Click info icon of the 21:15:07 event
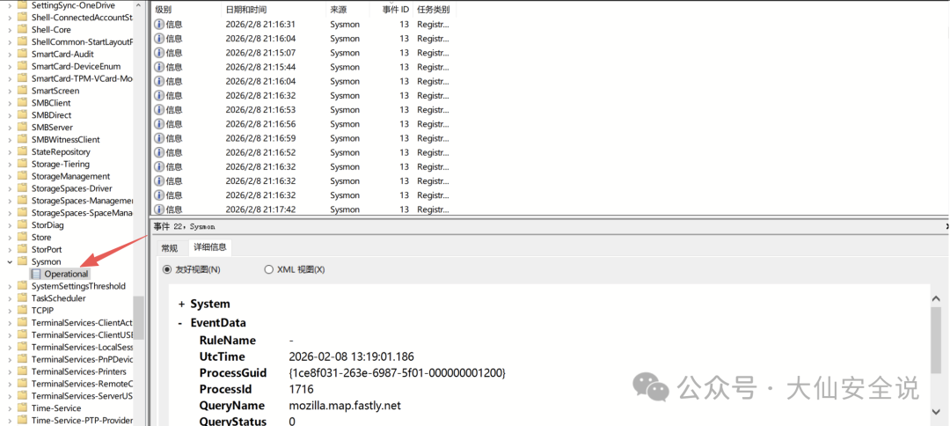 pyautogui.click(x=159, y=53)
